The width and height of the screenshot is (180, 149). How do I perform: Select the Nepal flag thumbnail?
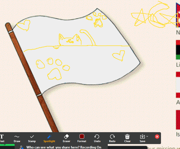pyautogui.click(x=178, y=15)
